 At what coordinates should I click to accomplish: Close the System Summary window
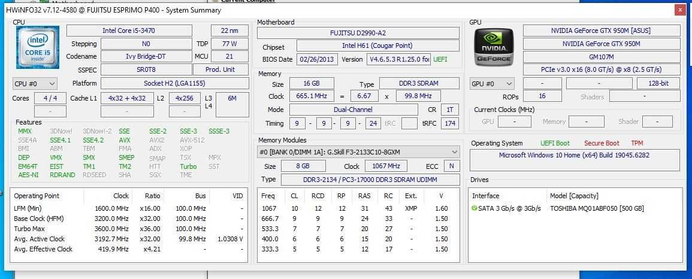click(x=679, y=10)
